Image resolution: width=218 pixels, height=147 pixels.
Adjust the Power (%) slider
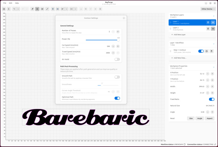[102, 40]
